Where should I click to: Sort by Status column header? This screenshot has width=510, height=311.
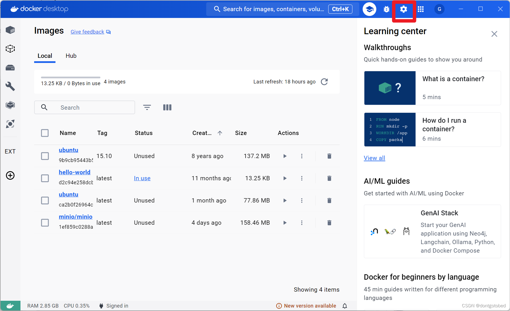[144, 133]
